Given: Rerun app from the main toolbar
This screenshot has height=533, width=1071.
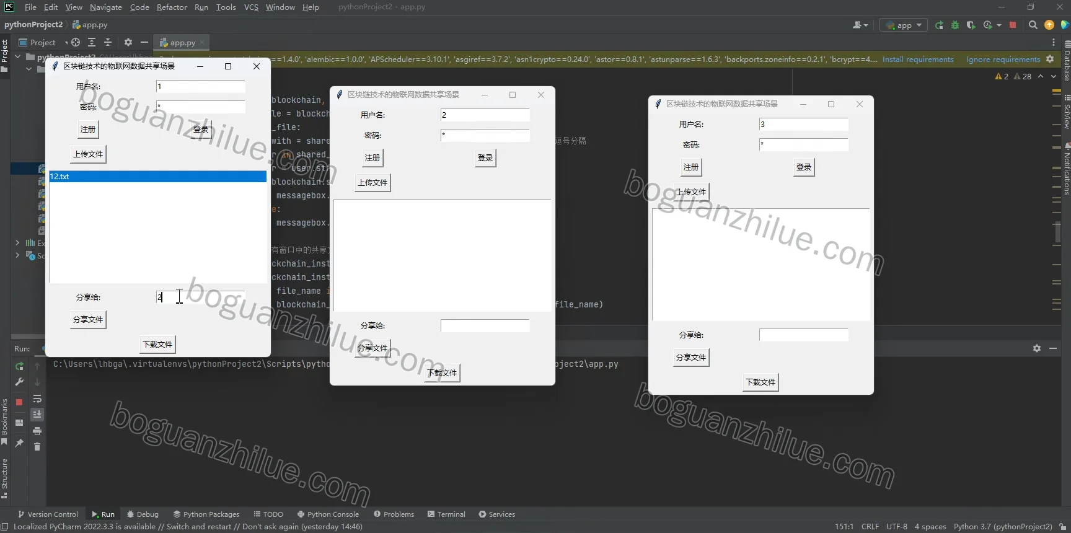Looking at the screenshot, I should [x=939, y=25].
